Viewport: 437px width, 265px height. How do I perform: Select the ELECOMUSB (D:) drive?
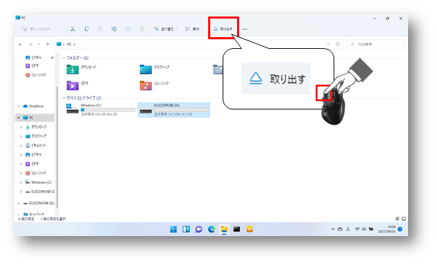(174, 109)
